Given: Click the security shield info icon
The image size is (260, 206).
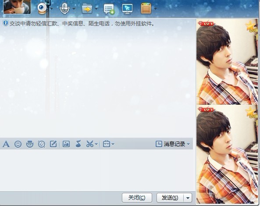Looking at the screenshot, I should [x=5, y=23].
